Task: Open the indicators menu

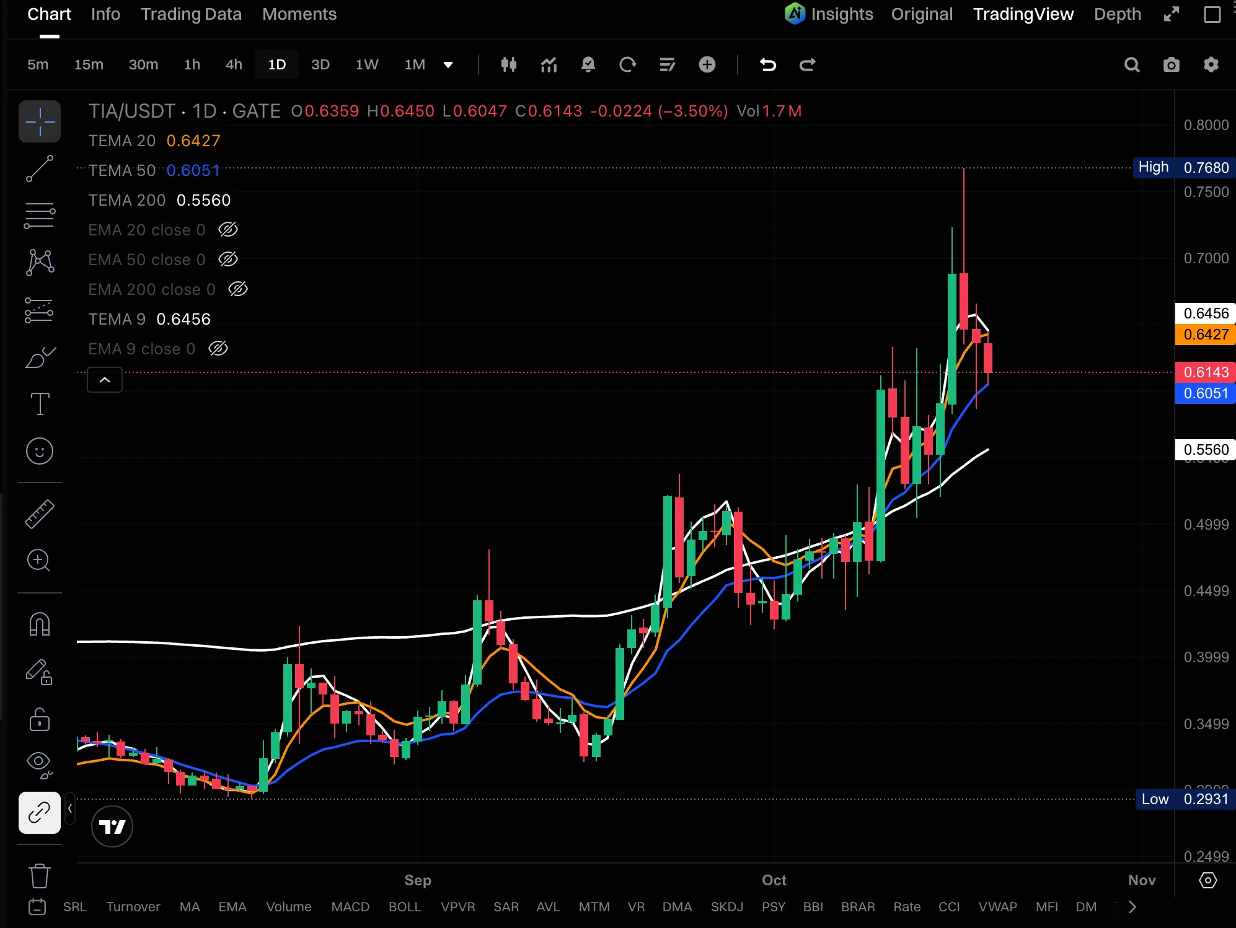Action: click(x=549, y=64)
